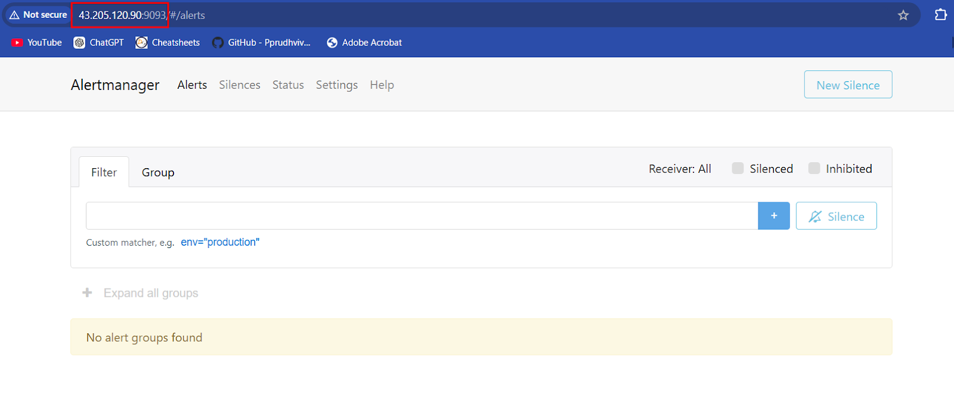The width and height of the screenshot is (954, 412).
Task: Toggle the Silenced checkbox
Action: click(x=738, y=168)
